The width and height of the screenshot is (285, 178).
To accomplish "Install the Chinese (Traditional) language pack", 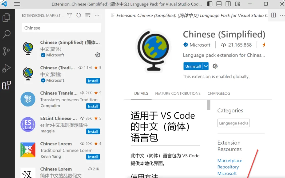I will pos(93,81).
